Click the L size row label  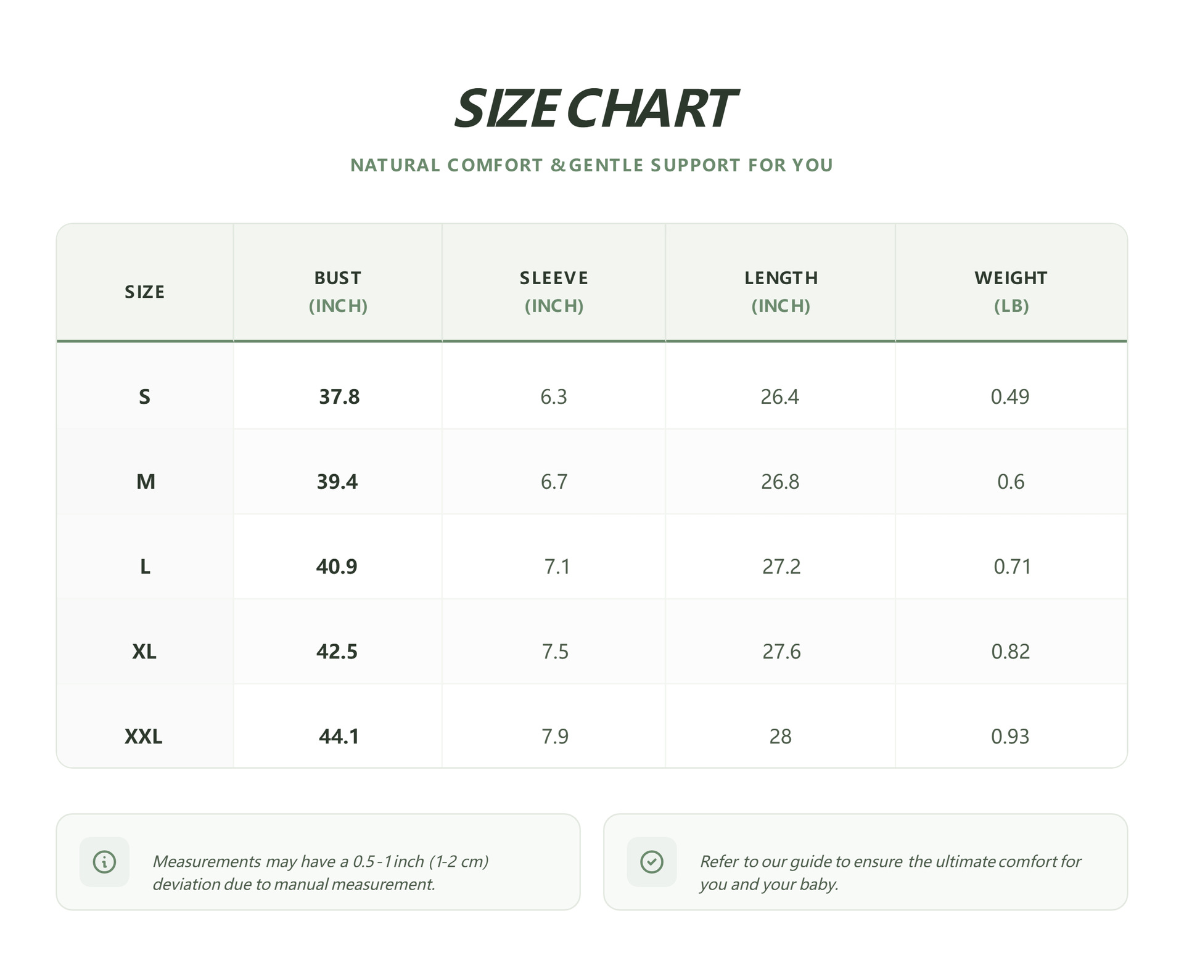pos(145,566)
